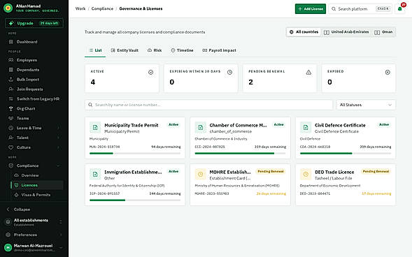Click the Immigration Establishment document icon
This screenshot has height=257, width=412.
(x=95, y=174)
